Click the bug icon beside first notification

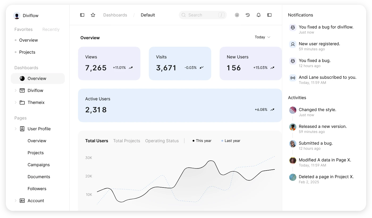click(293, 27)
